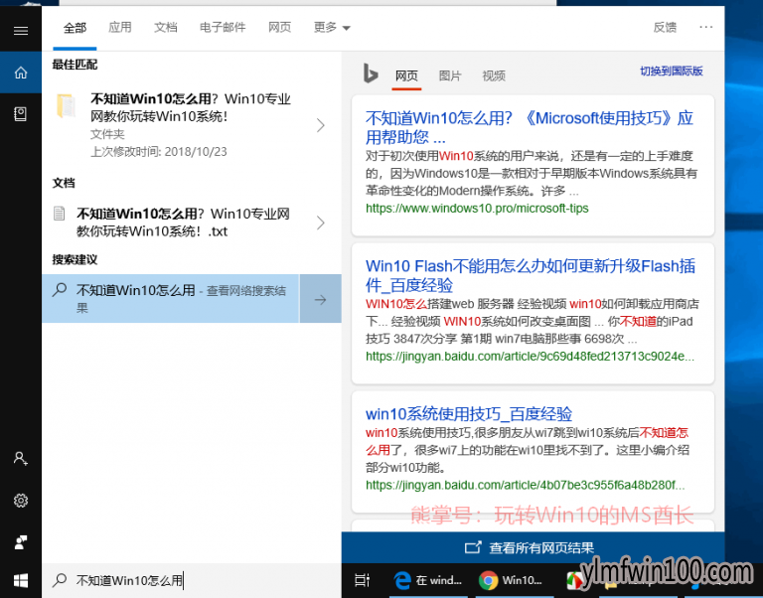The height and width of the screenshot is (598, 763).
Task: Click the jingyan.baidu.com 9c69d48fed URL
Action: 530,357
